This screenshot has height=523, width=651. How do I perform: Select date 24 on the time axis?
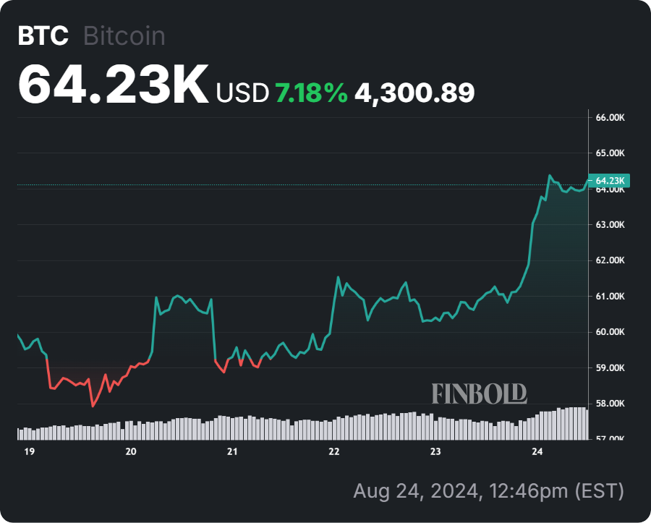[x=537, y=451]
